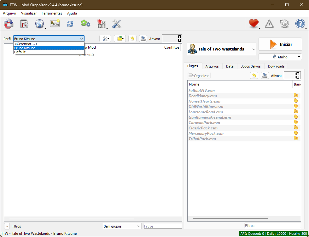The image size is (309, 237).
Task: Click the Nome column header in plugins
Action: point(240,84)
